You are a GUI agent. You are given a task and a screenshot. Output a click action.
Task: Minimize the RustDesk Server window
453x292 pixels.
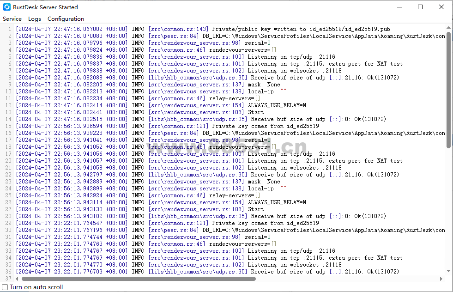tap(399, 7)
